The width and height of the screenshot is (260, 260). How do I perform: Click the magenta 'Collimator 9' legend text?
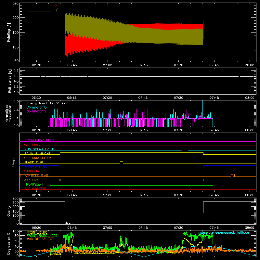click(36, 111)
